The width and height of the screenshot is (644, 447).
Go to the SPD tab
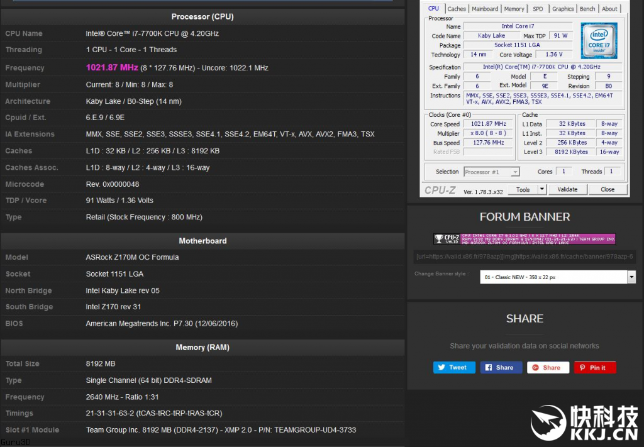(x=538, y=9)
